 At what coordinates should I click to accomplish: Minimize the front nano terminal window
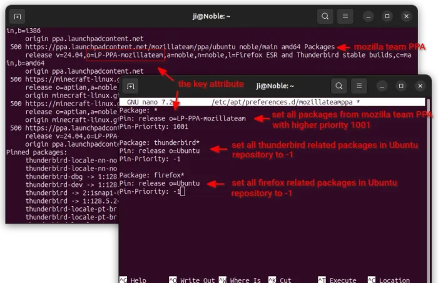tap(382, 86)
